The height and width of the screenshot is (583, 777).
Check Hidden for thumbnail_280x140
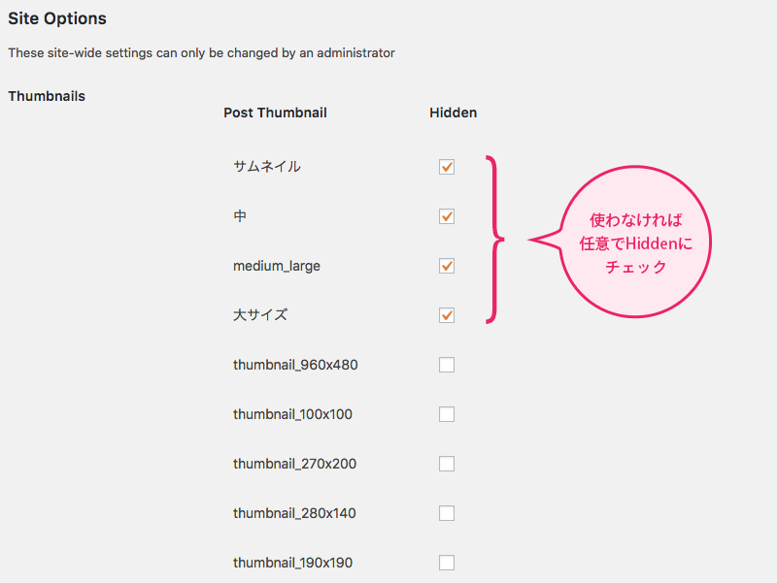pyautogui.click(x=447, y=513)
